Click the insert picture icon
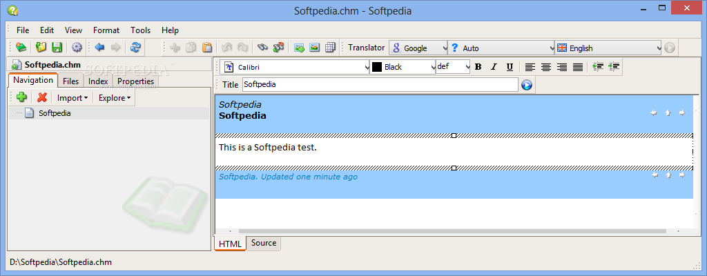The height and width of the screenshot is (276, 707). (x=314, y=48)
